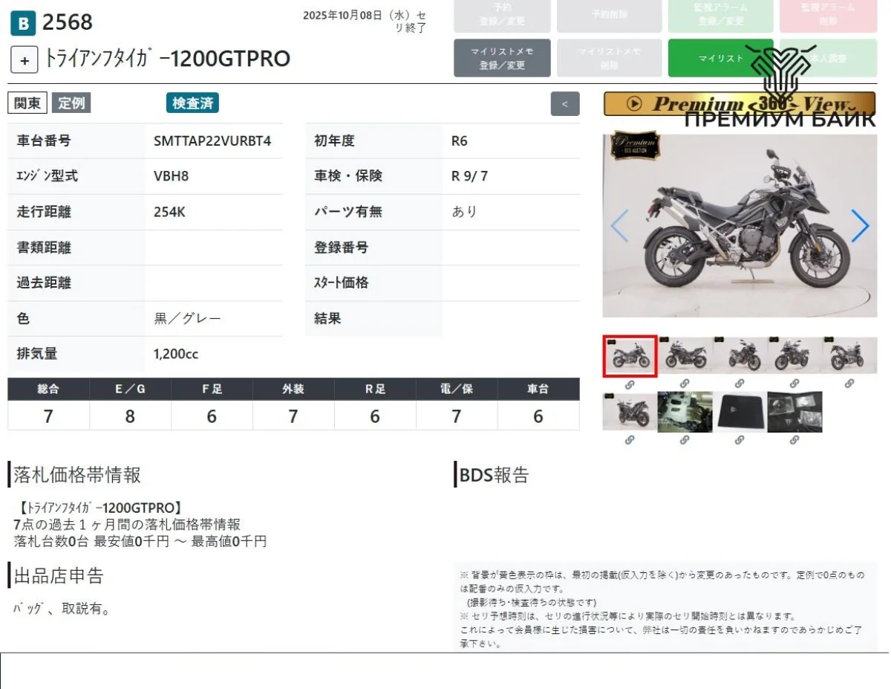Click the link icon under the black bag thumbnail

coord(740,440)
